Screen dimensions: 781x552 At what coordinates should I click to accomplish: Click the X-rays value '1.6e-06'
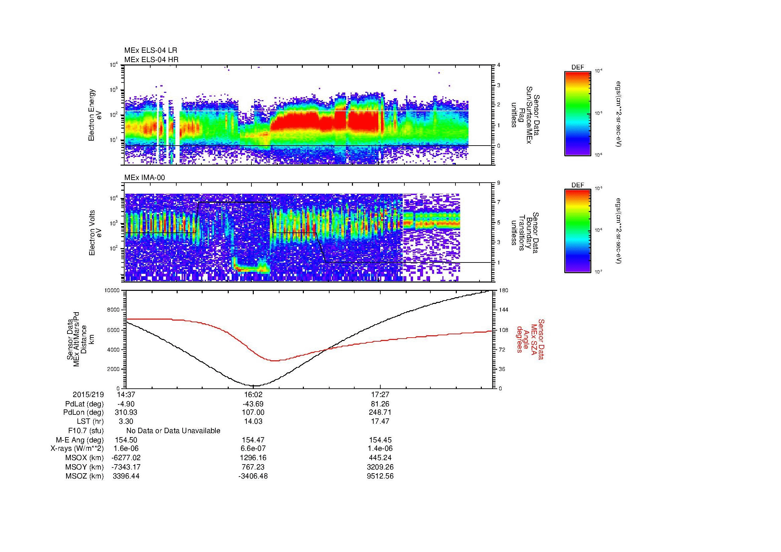(x=126, y=448)
